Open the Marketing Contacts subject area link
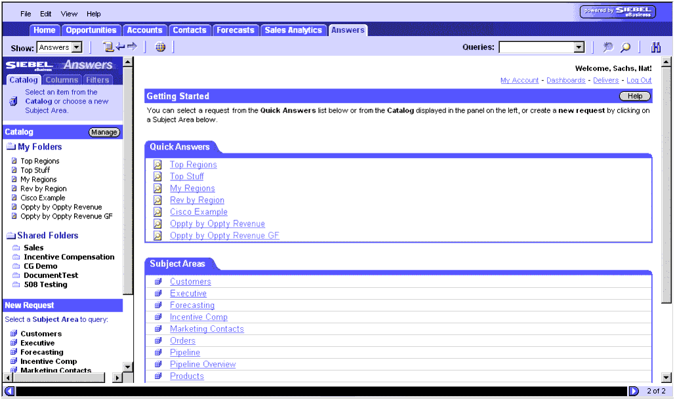 (207, 329)
